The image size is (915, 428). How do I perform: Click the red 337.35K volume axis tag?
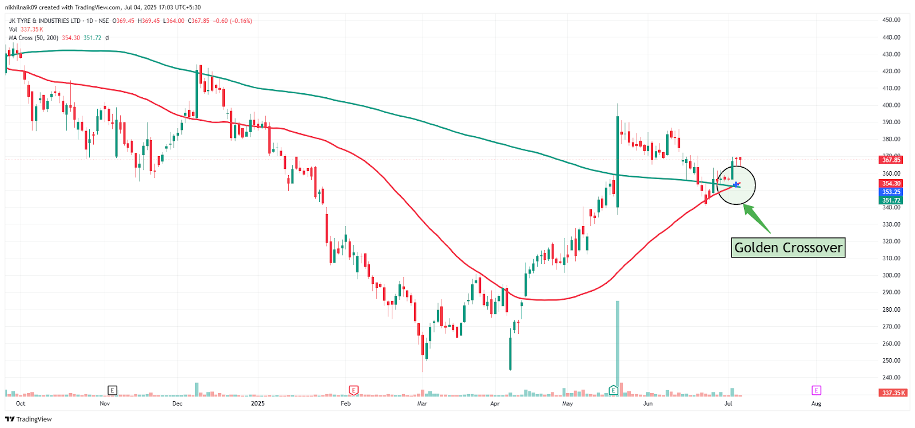[x=893, y=393]
